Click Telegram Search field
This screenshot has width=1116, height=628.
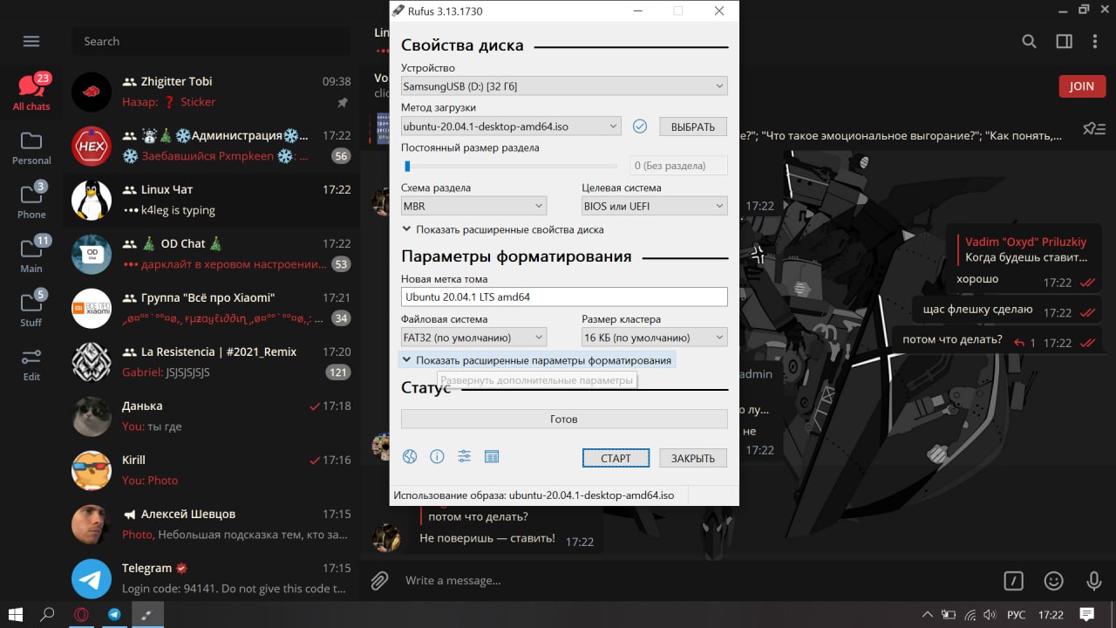click(x=210, y=41)
